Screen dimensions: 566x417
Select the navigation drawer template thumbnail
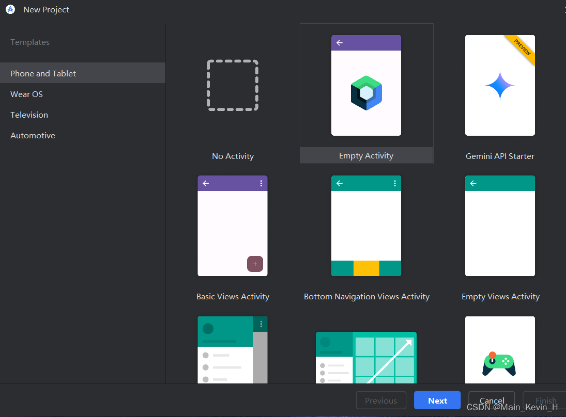click(x=233, y=349)
